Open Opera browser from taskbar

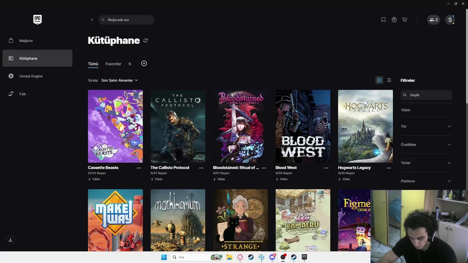[240, 257]
